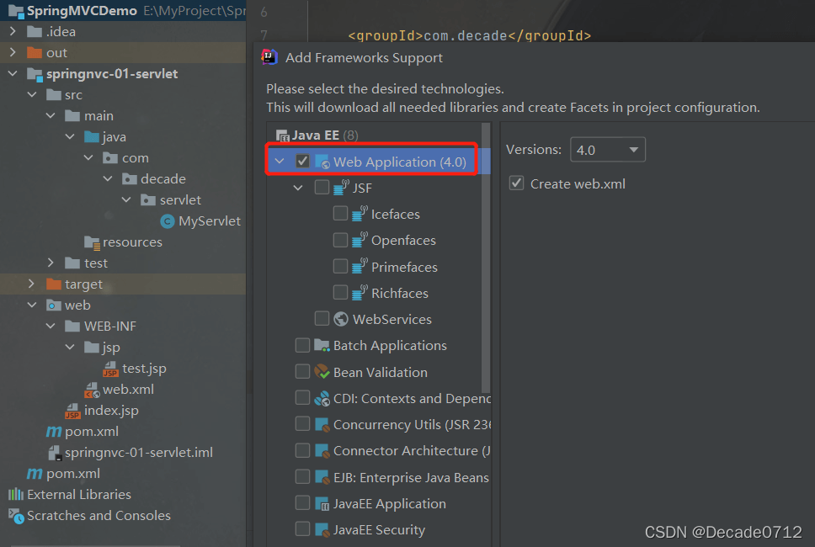
Task: Tick the Richfaces checkbox
Action: click(340, 292)
